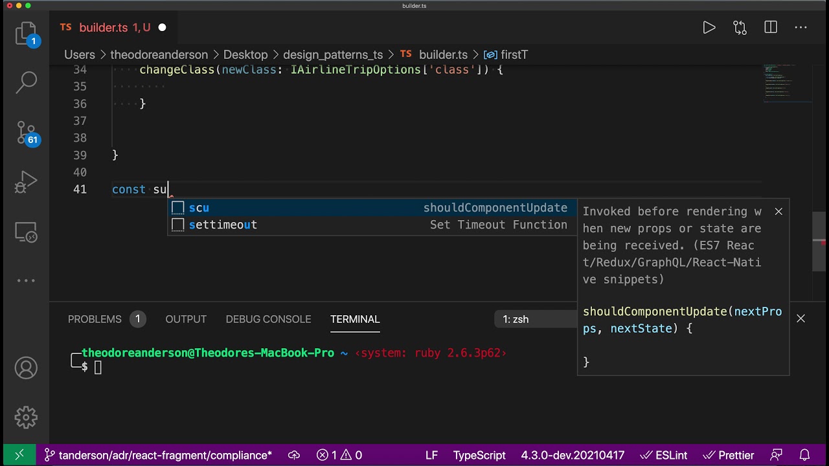829x466 pixels.
Task: Click line number 36 in gutter
Action: pos(80,104)
